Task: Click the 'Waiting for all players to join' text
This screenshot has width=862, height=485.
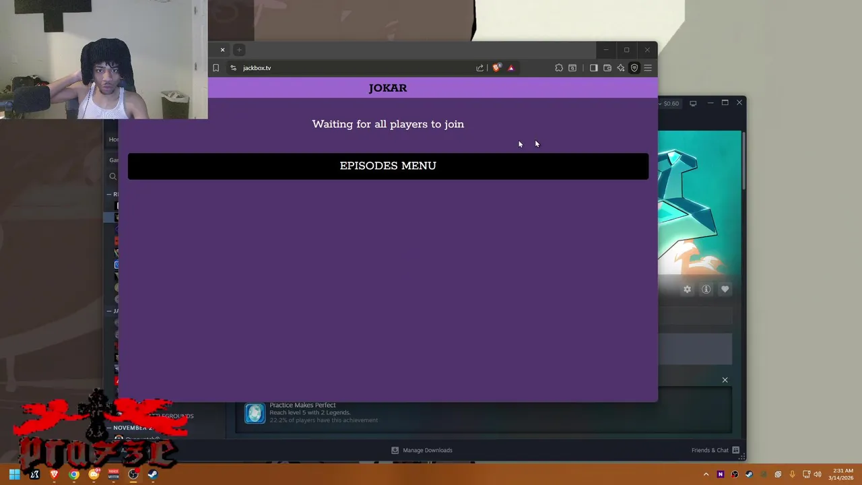Action: (388, 124)
